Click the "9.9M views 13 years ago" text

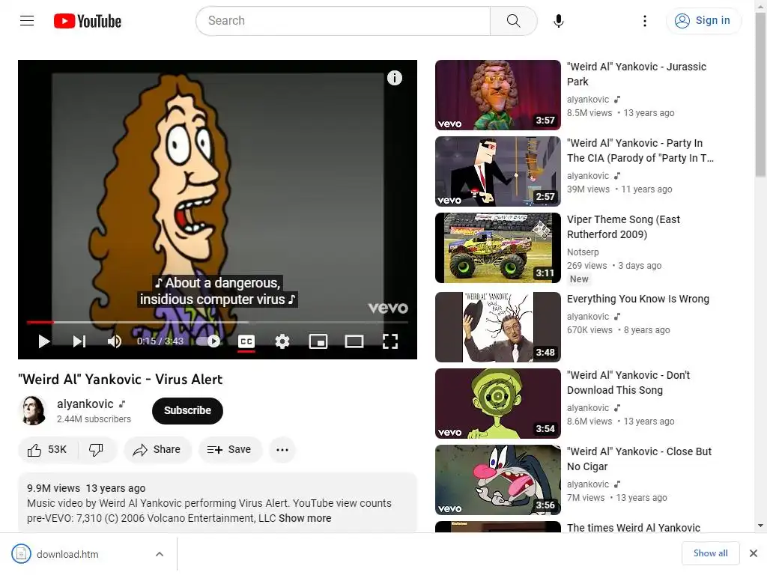coord(86,488)
